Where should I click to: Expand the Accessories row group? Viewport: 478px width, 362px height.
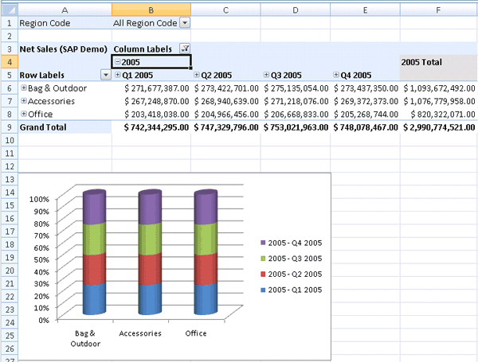(x=24, y=101)
